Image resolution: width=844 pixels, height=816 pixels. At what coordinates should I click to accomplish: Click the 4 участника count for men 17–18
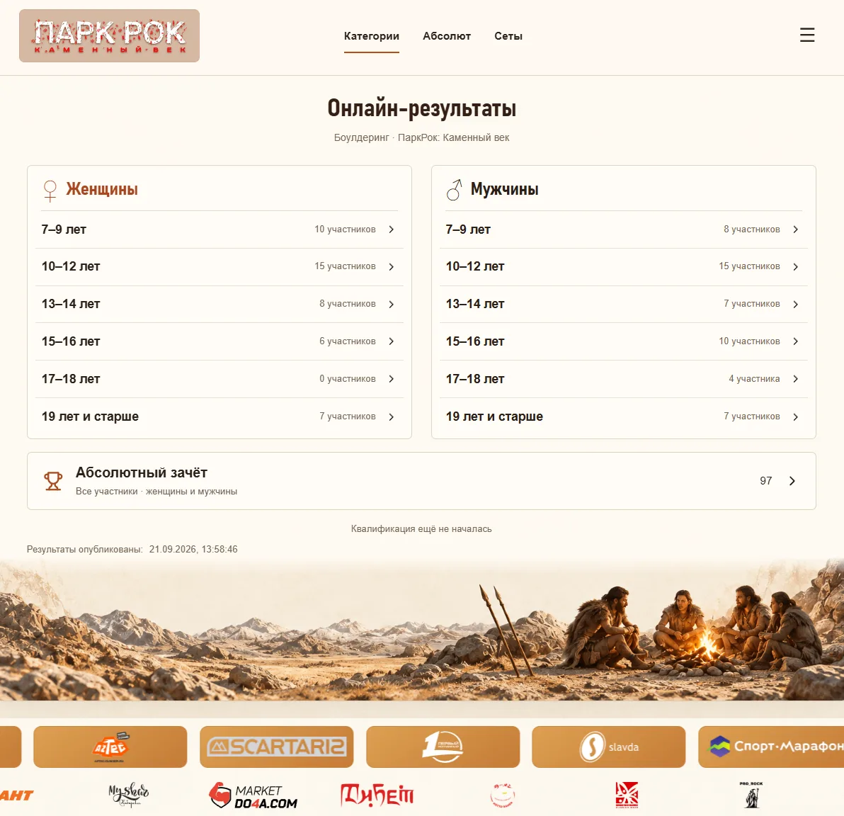tap(754, 379)
